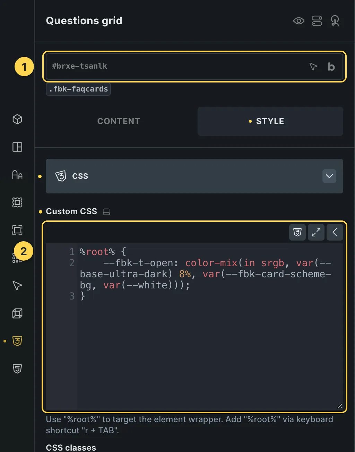355x452 pixels.
Task: Open the notched-frame icon section in the sidebar
Action: point(17,202)
